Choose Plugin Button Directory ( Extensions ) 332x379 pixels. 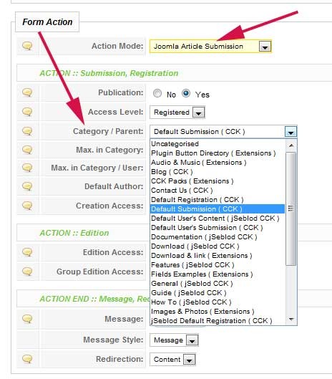click(x=218, y=153)
